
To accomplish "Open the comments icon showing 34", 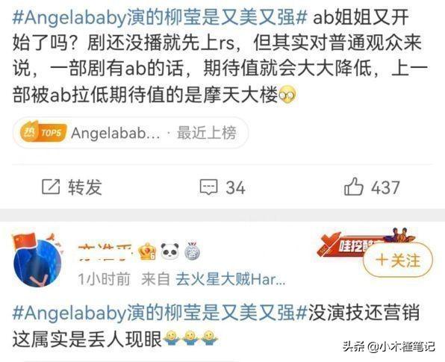I will tap(208, 187).
